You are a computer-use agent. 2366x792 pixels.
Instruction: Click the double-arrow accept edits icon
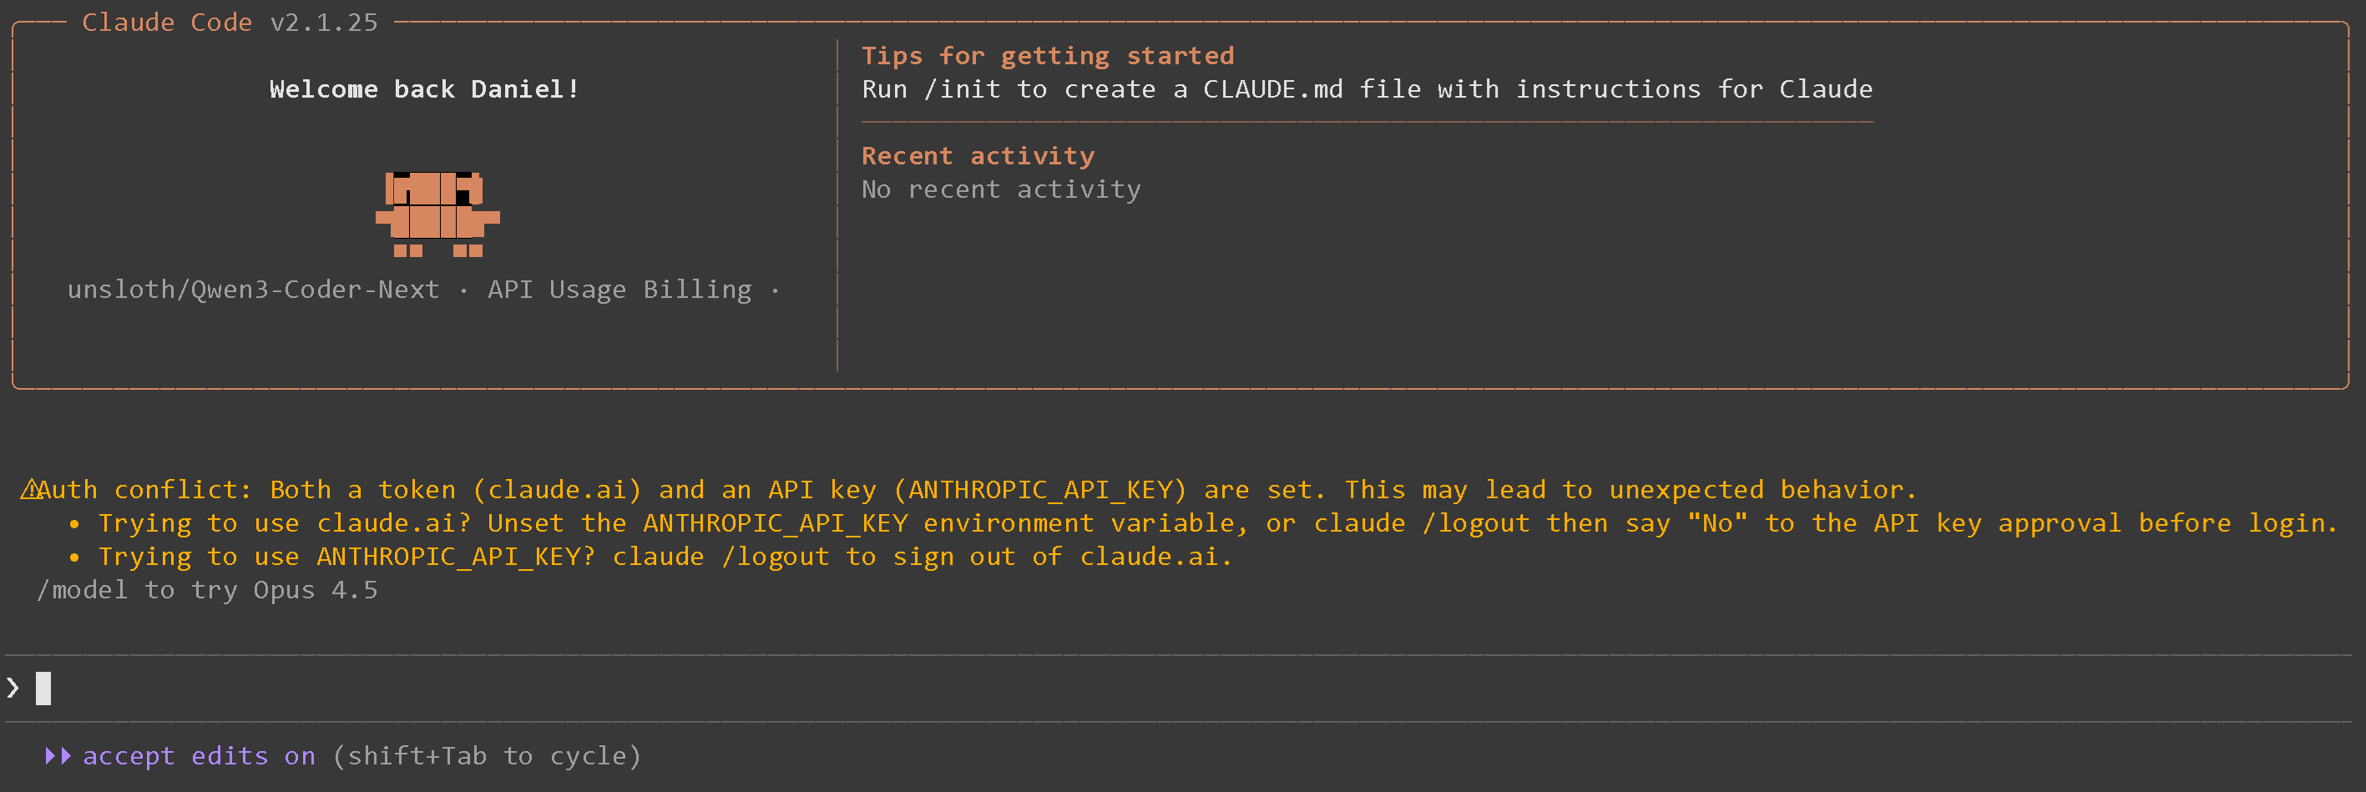tap(58, 756)
